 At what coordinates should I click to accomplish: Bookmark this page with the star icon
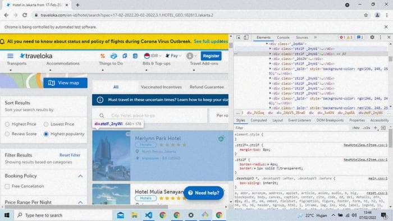tap(366, 15)
